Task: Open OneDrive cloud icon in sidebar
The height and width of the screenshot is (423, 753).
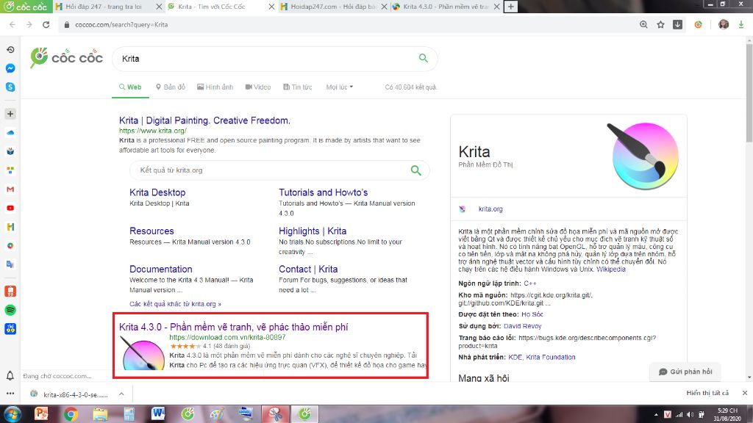Action: pos(10,132)
